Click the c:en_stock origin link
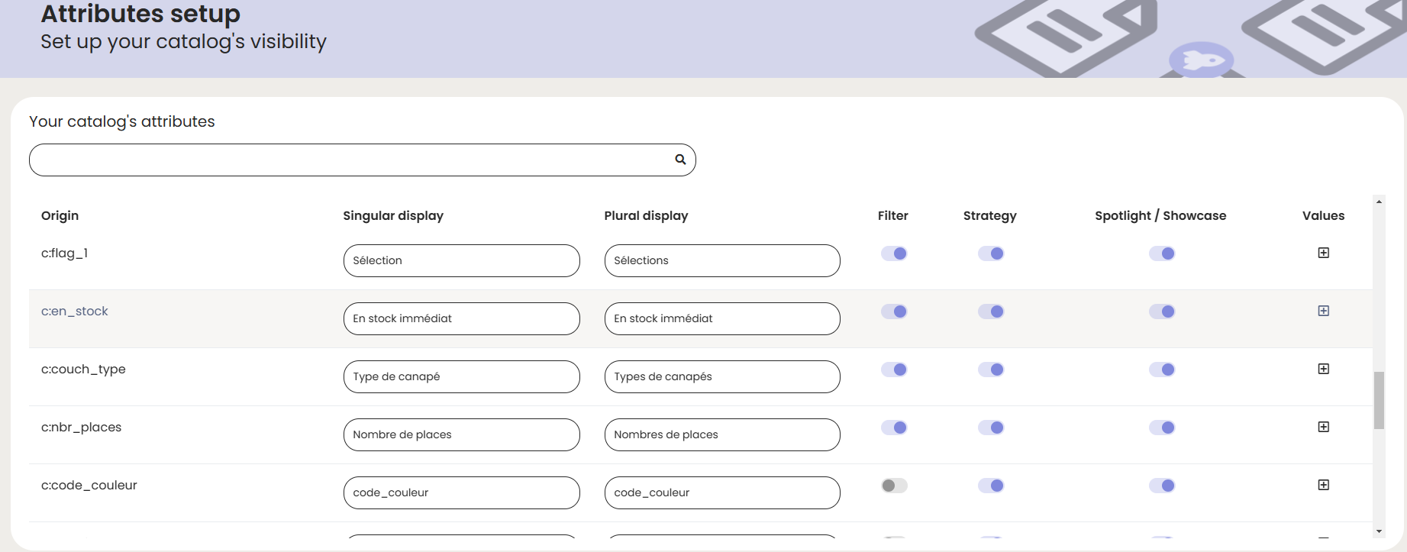Image resolution: width=1407 pixels, height=552 pixels. coord(75,311)
